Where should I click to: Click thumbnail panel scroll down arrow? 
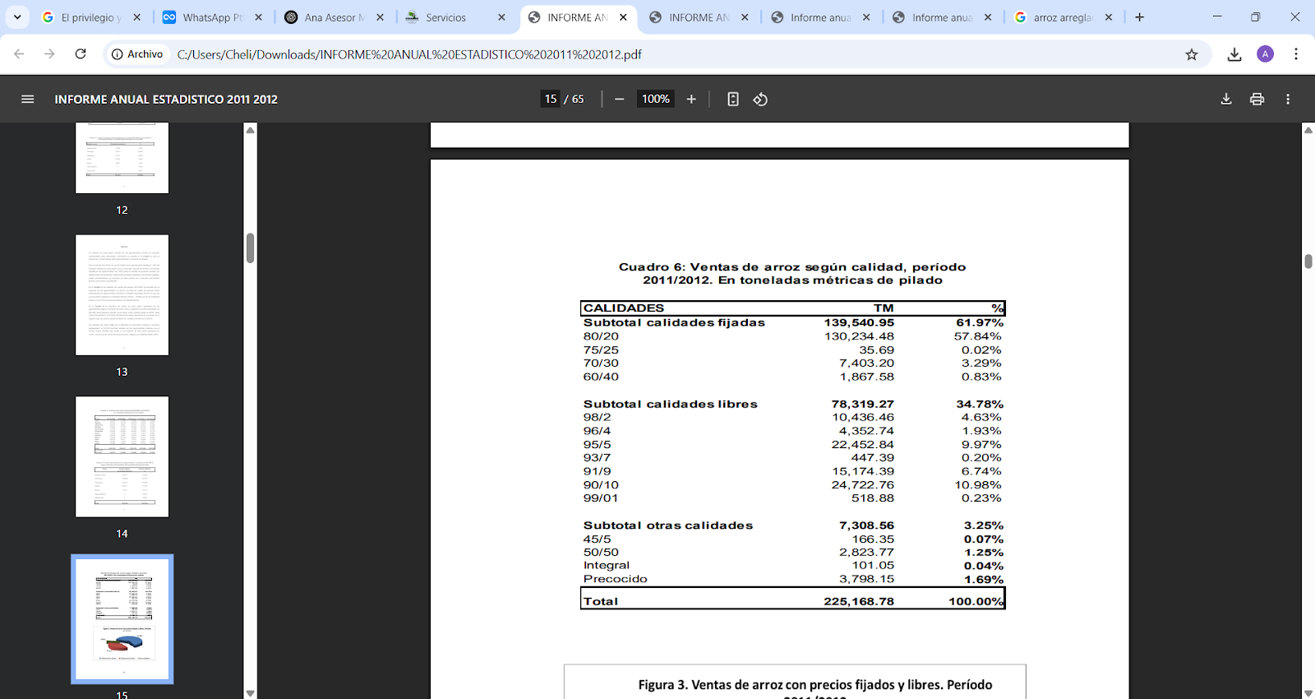[x=251, y=693]
